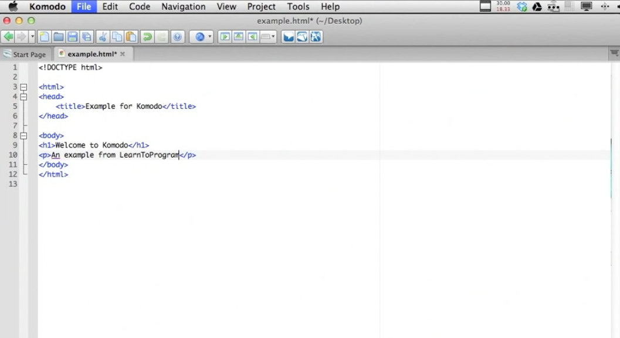This screenshot has width=620, height=338.
Task: Click the closing </body> tag on line 11
Action: (53, 165)
